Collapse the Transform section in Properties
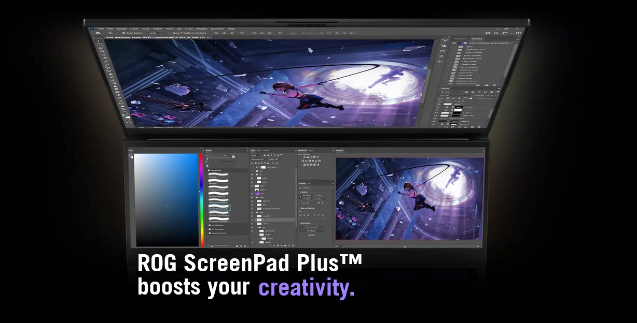 [299, 192]
